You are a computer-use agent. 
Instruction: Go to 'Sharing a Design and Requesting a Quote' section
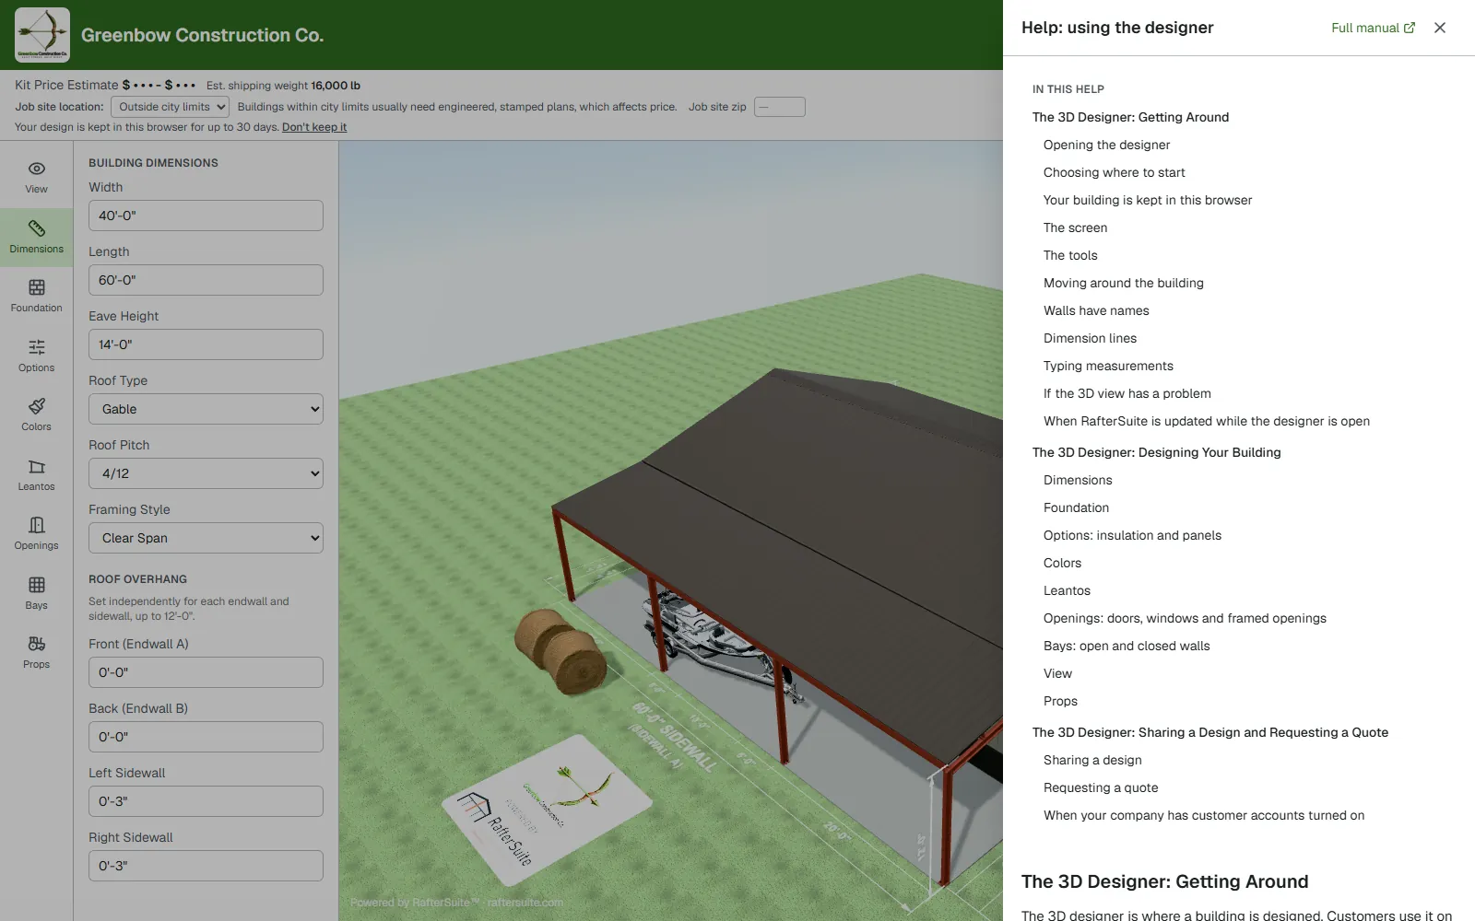[1209, 732]
